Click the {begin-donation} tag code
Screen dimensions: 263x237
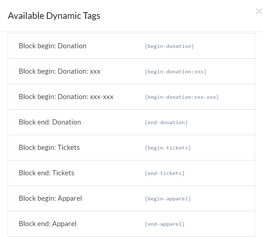pos(169,46)
